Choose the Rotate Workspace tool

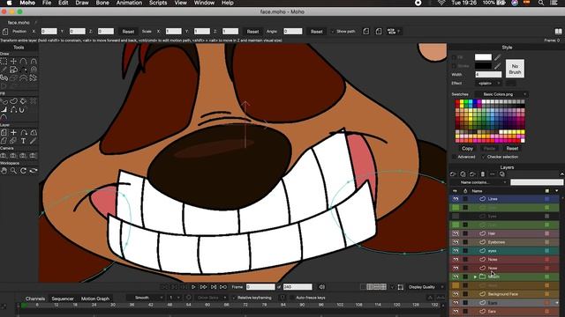point(24,171)
